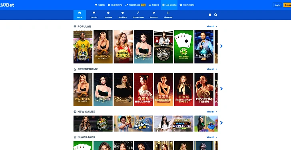Open Baccarat Speed game
Image resolution: width=291 pixels, height=150 pixels.
pyautogui.click(x=184, y=89)
